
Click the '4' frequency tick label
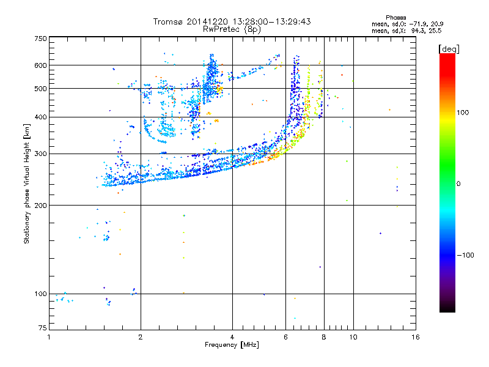[x=232, y=337]
